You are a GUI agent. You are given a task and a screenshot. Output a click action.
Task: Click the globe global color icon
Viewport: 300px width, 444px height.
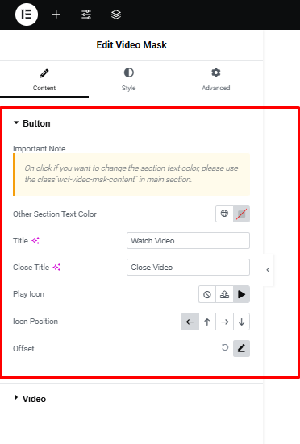(224, 214)
